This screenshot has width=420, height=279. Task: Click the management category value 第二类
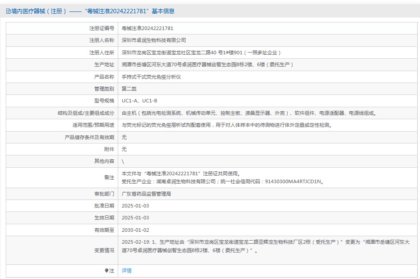point(129,89)
